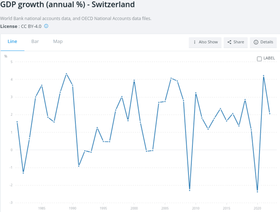Click the 1982 negative data point
This screenshot has width=280, height=212.
coord(23,172)
